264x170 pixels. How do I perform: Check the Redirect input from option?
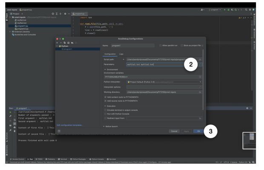pyautogui.click(x=106, y=118)
